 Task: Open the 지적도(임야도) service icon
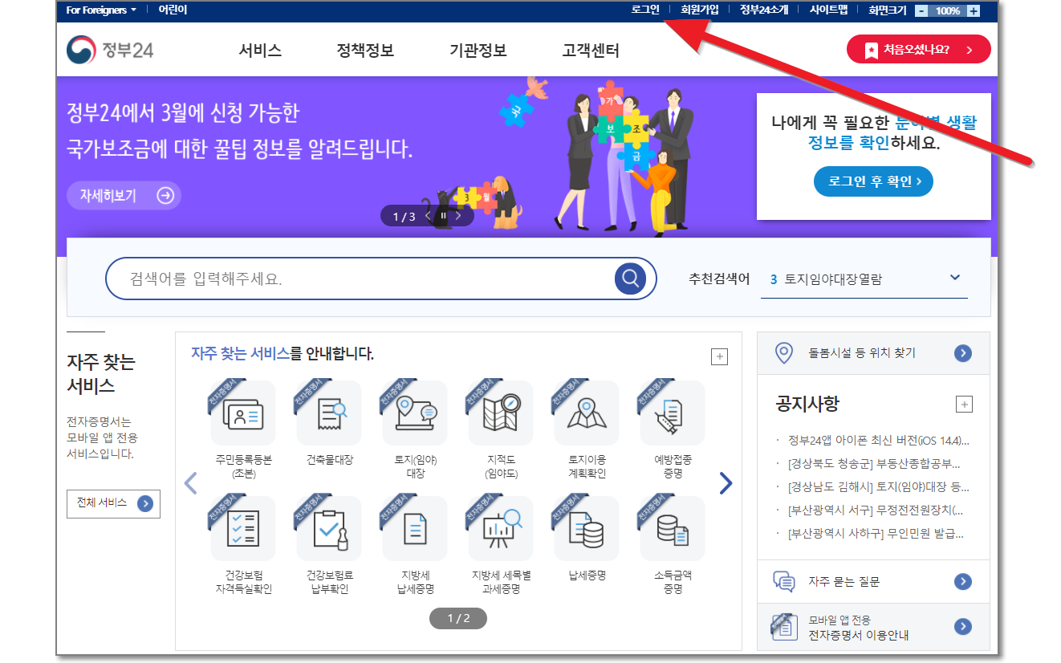coord(501,413)
